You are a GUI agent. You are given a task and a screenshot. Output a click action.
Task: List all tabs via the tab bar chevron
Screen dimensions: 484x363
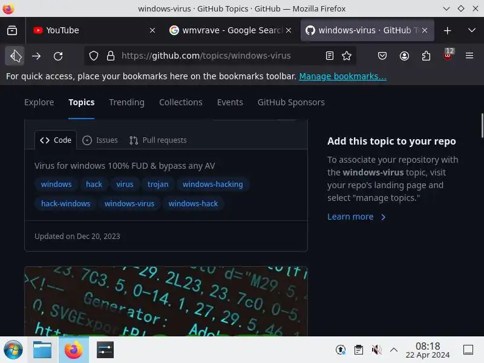(472, 30)
